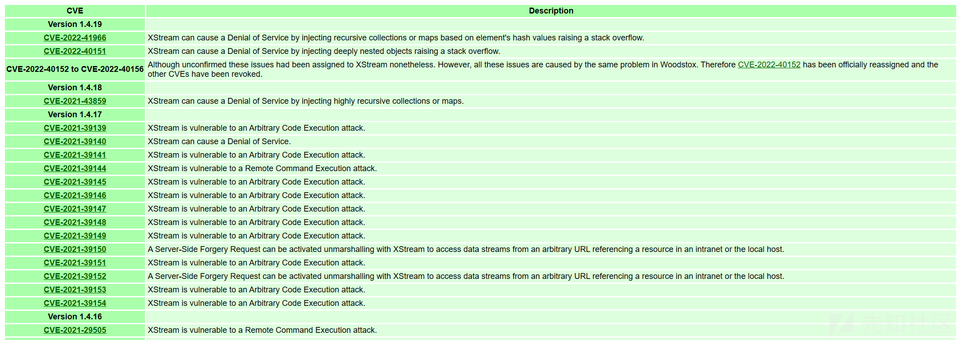Click the CVE-2021-39146 link
Viewport: 962px width, 340px height.
point(75,195)
